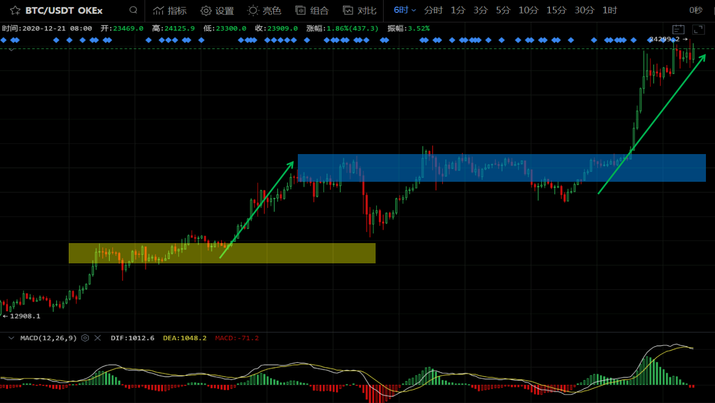Take a chart snapshot with the screenshot icon

[x=678, y=30]
